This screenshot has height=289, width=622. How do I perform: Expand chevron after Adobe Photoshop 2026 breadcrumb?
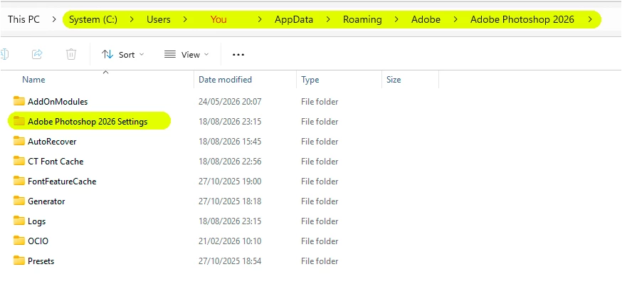(591, 19)
